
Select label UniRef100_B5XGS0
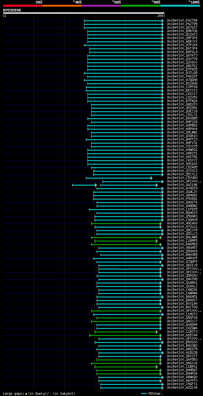pyautogui.click(x=182, y=342)
